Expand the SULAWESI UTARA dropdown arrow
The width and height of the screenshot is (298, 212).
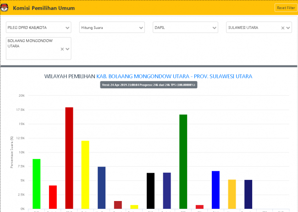pos(288,28)
